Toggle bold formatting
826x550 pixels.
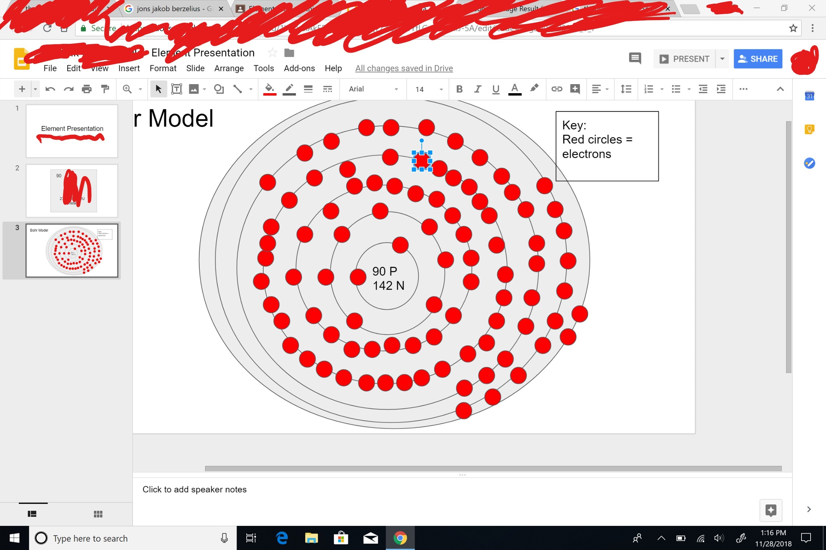[459, 89]
